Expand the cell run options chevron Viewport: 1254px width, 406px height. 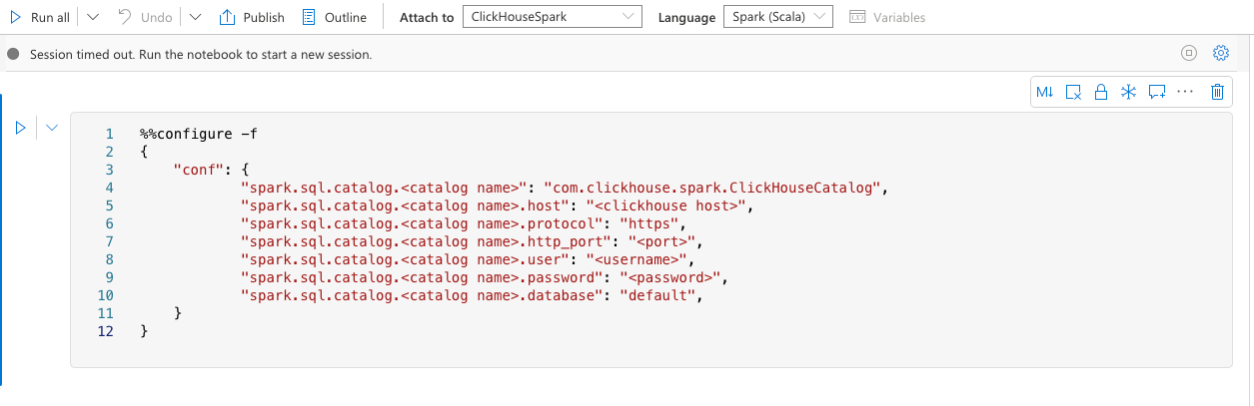coord(52,128)
